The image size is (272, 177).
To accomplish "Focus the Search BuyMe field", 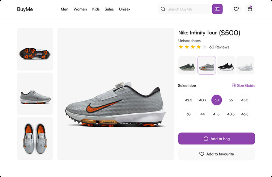I will point(187,9).
